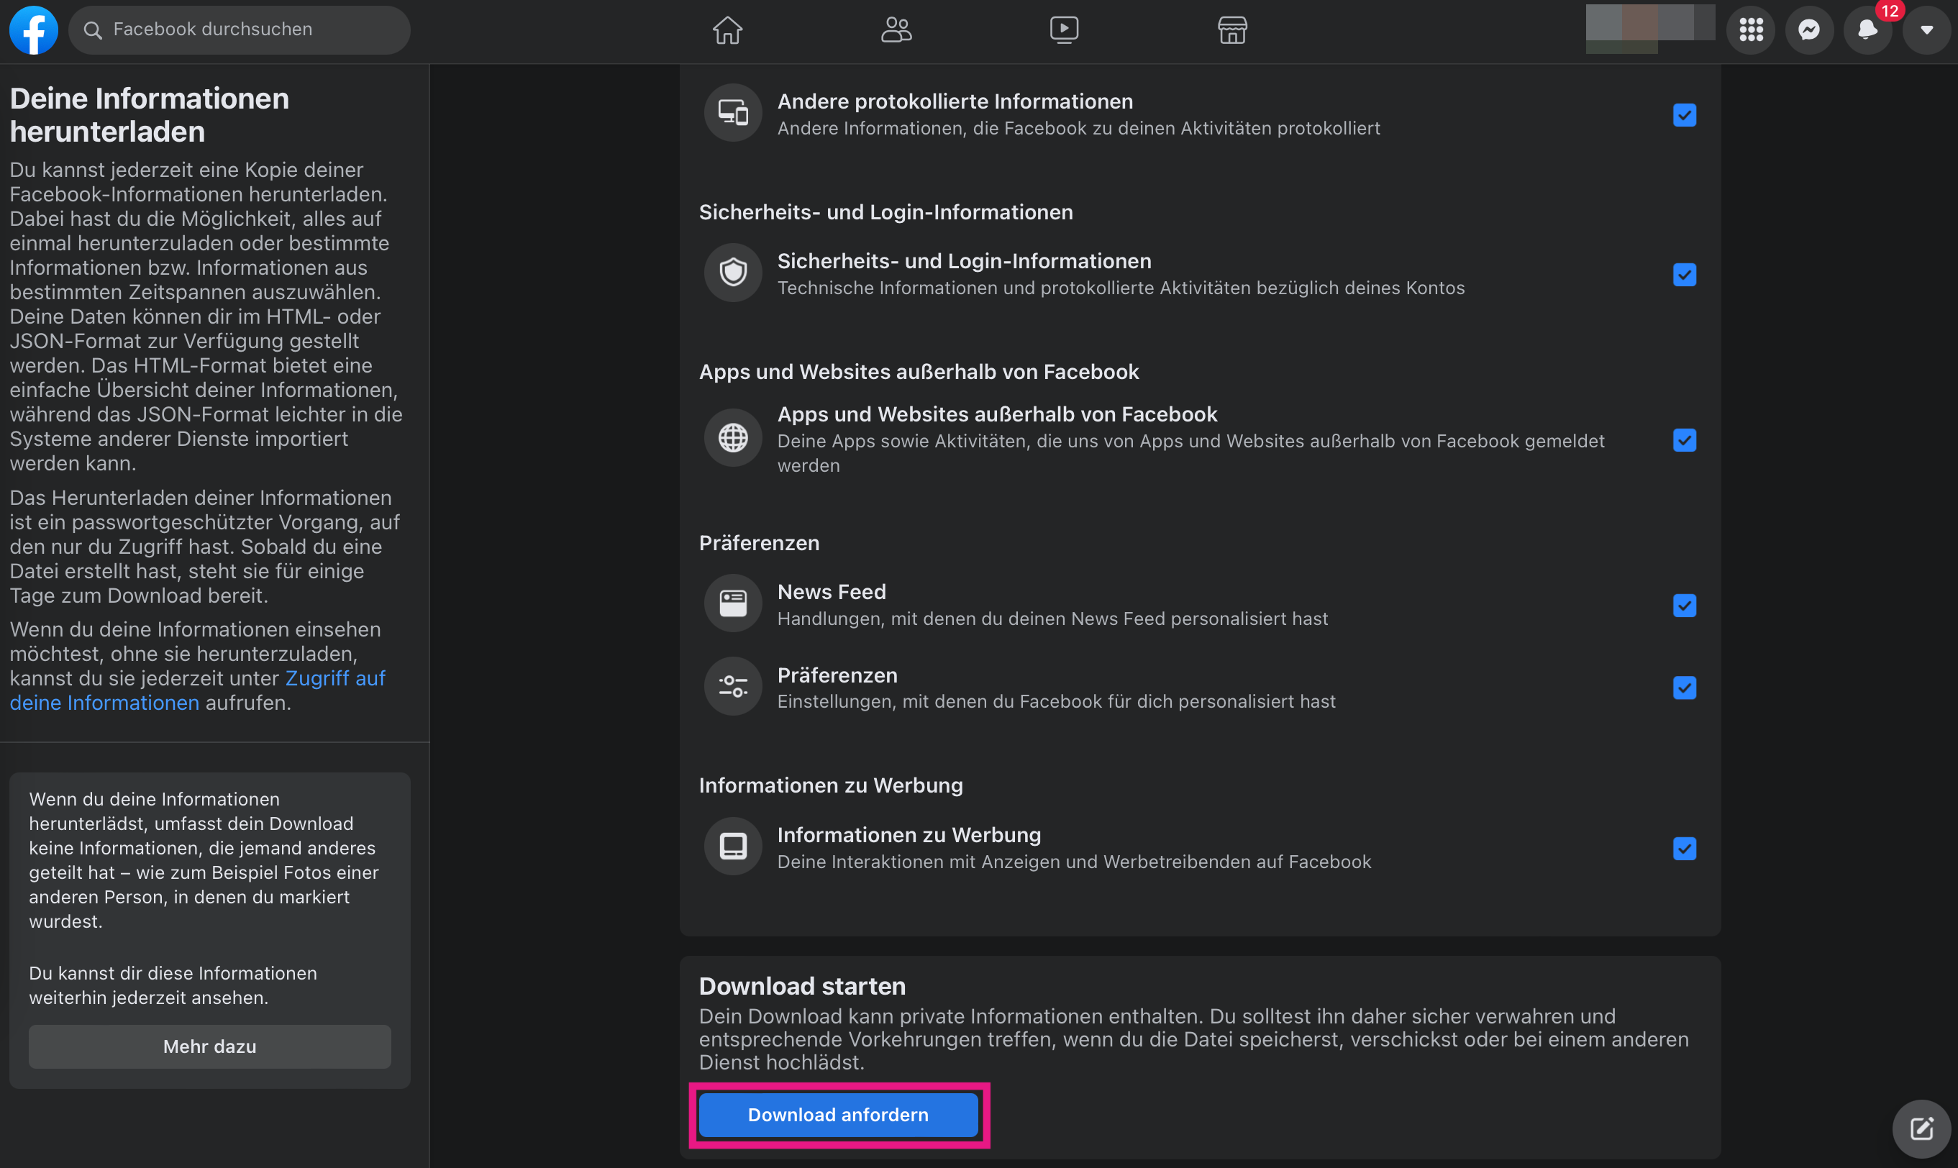Open the Friends icon in top navigation
The height and width of the screenshot is (1168, 1958).
(896, 30)
